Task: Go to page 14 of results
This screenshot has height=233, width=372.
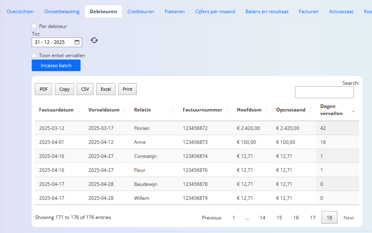Action: (263, 218)
